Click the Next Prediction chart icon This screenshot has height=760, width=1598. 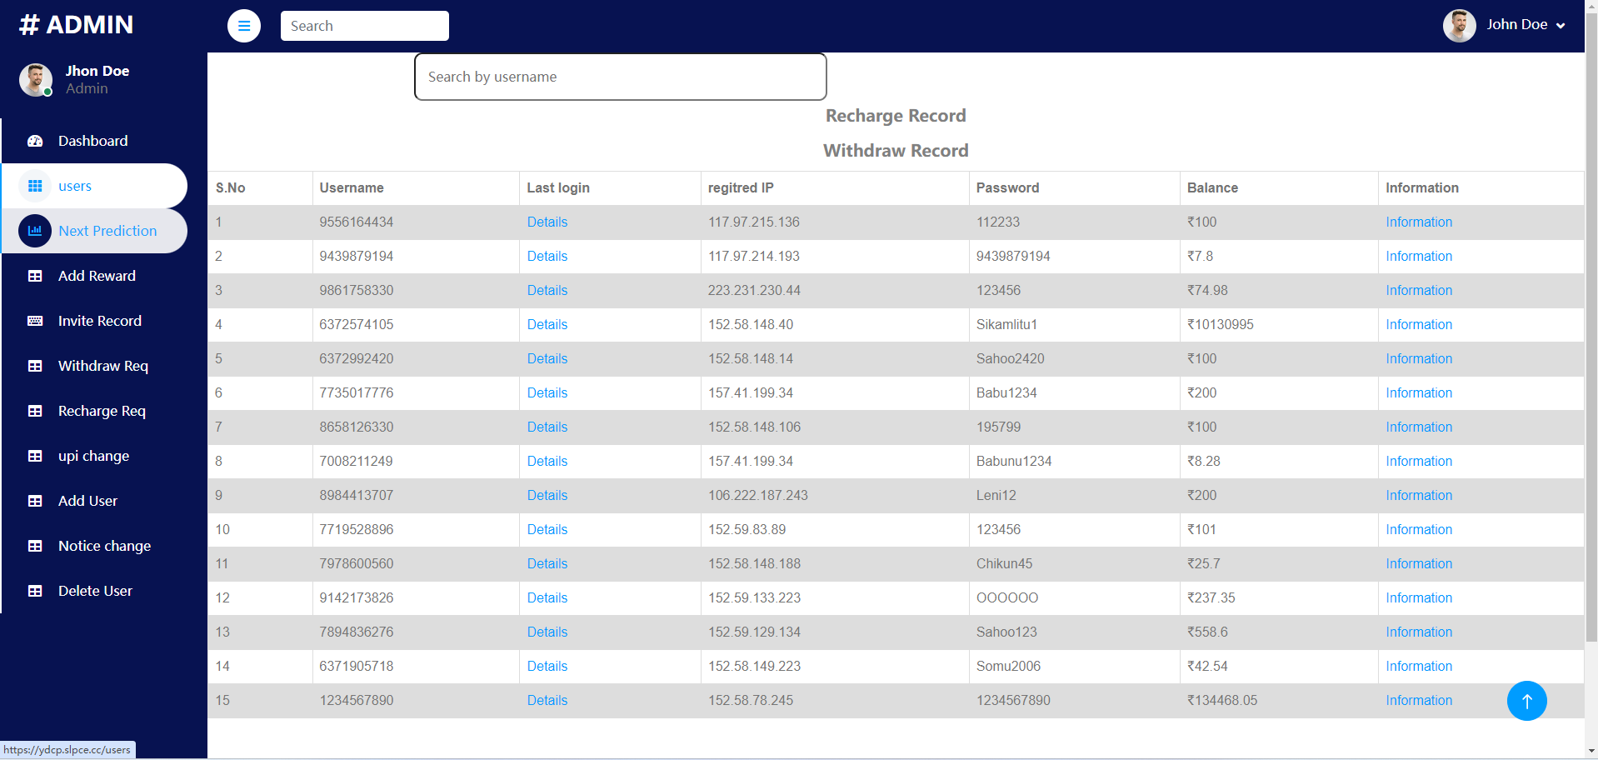click(x=35, y=231)
